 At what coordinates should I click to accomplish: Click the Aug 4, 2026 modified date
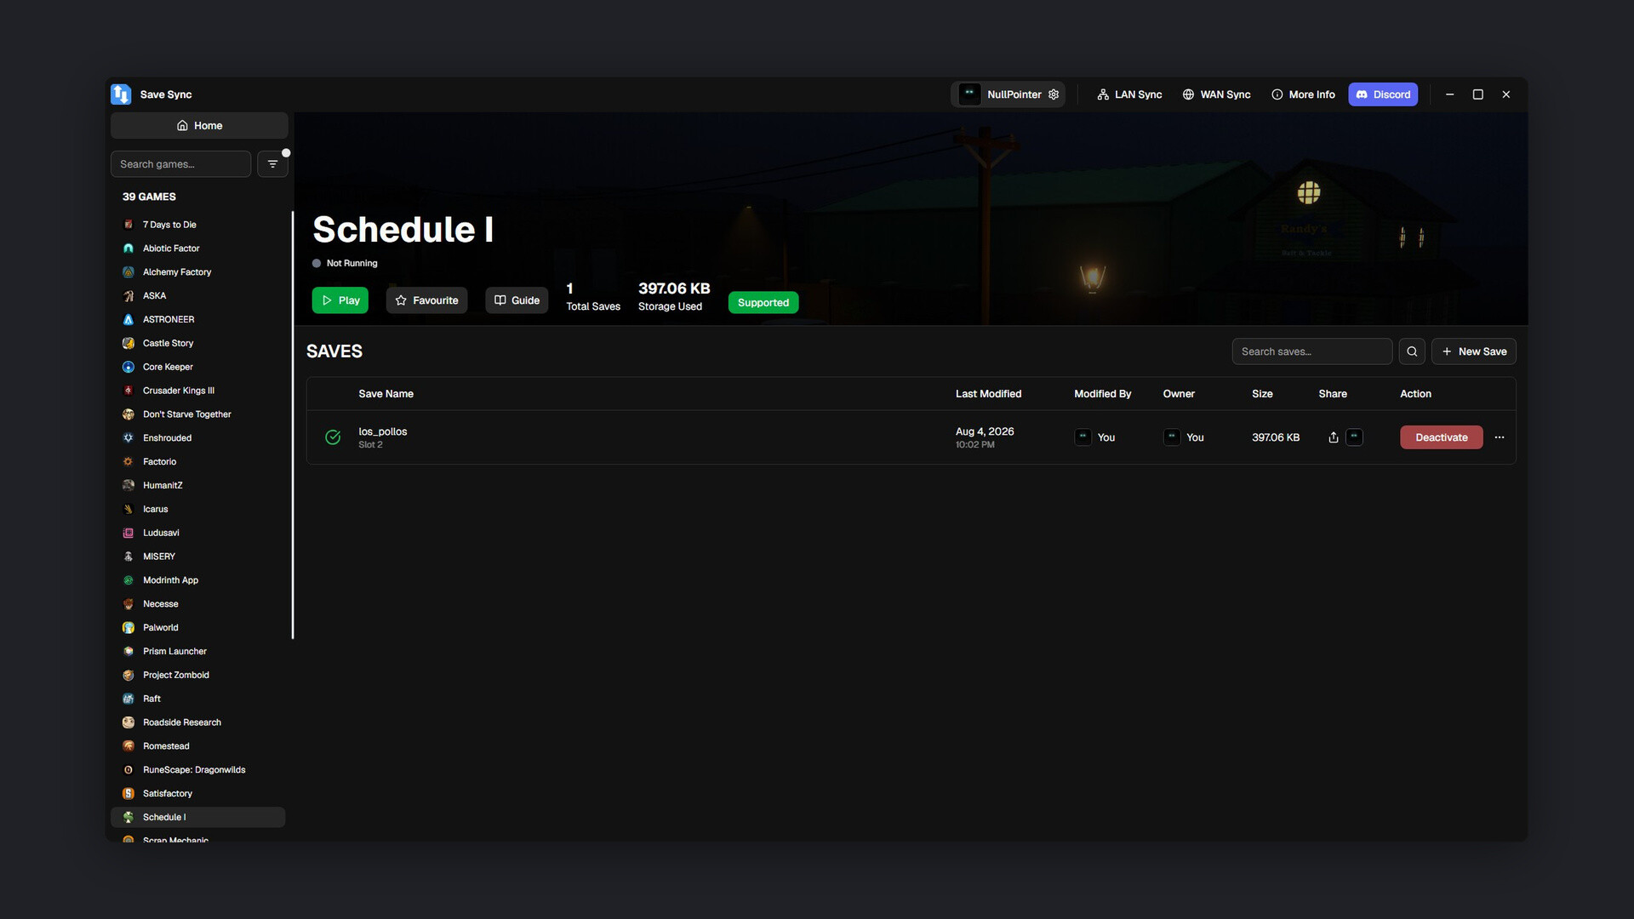coord(985,431)
